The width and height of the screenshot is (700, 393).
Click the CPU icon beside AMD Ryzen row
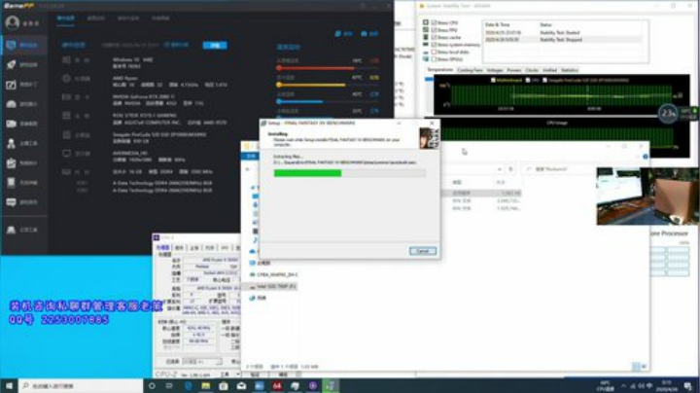(x=66, y=78)
